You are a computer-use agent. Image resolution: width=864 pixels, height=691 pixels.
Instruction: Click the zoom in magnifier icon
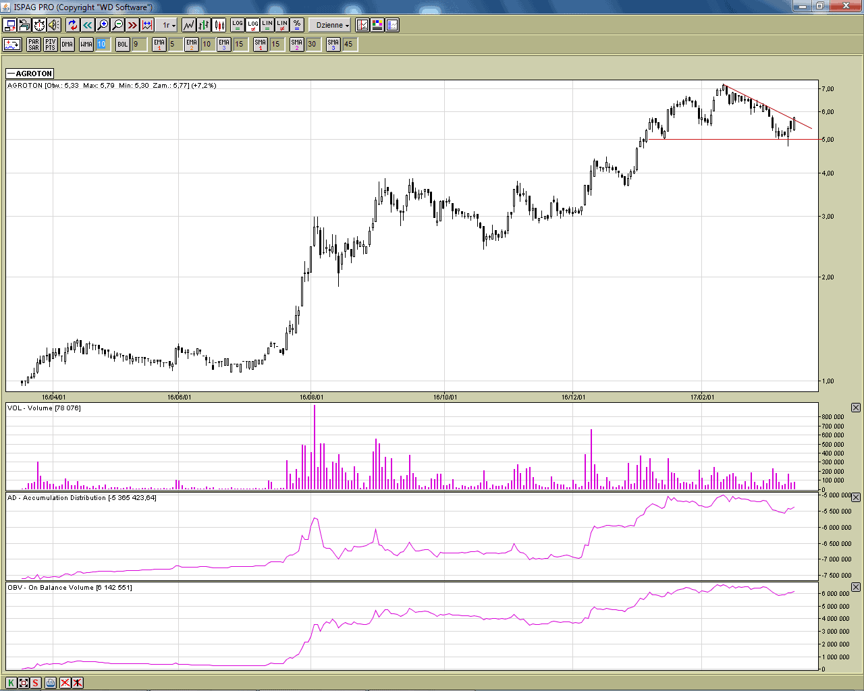pos(103,25)
